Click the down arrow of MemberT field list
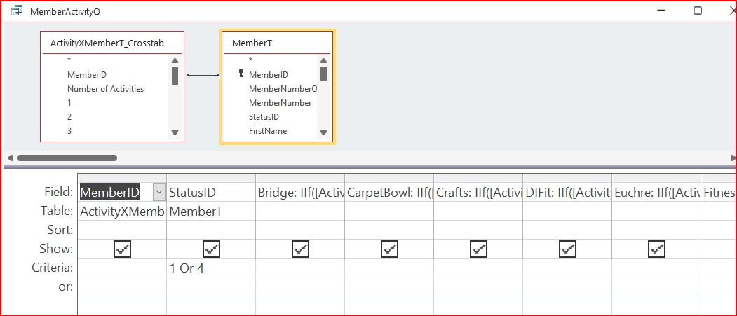This screenshot has width=737, height=316. tap(323, 133)
